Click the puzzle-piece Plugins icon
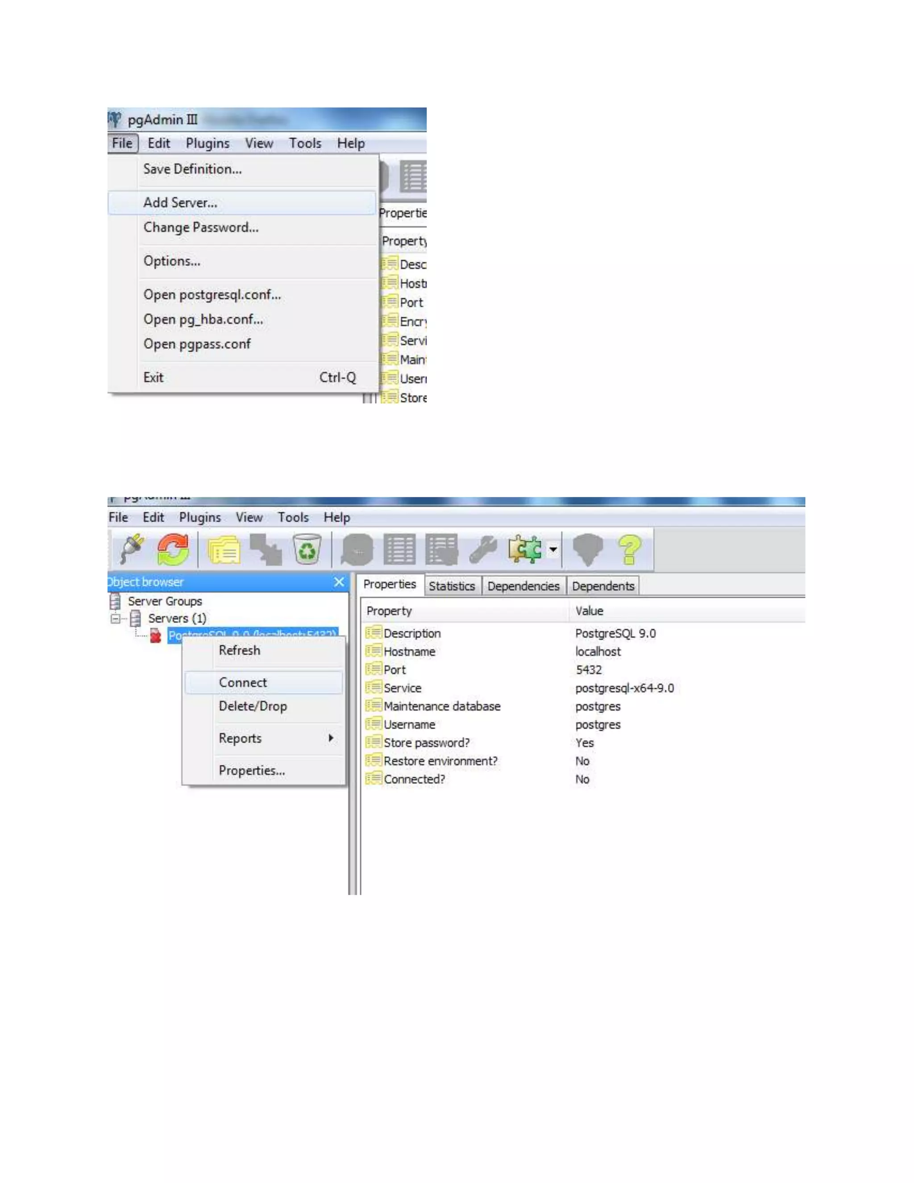This screenshot has width=914, height=1183. (524, 549)
